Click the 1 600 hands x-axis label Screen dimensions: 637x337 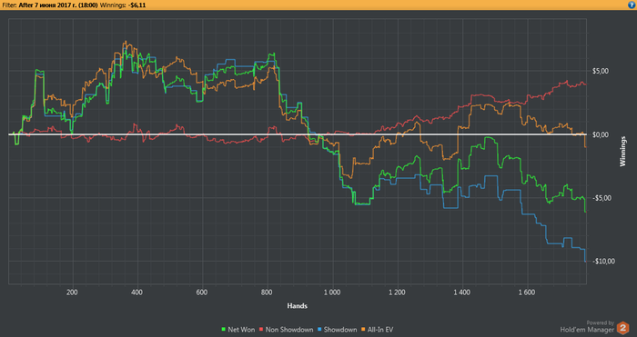point(527,292)
